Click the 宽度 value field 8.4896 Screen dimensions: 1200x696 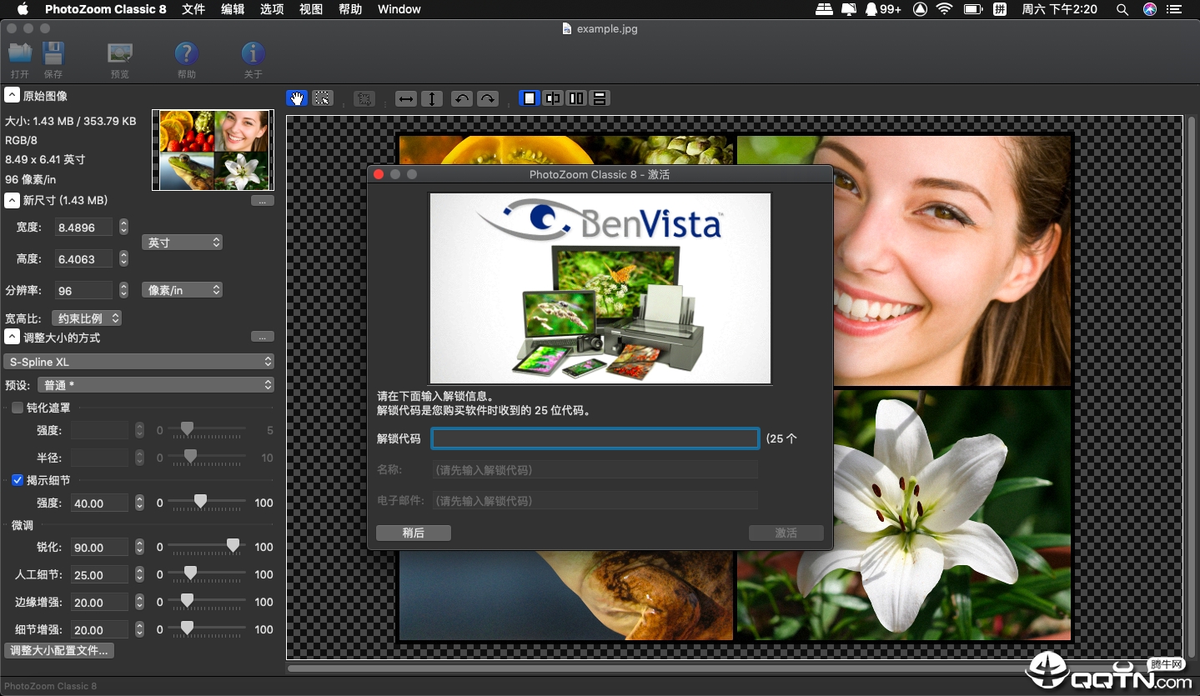pyautogui.click(x=84, y=227)
